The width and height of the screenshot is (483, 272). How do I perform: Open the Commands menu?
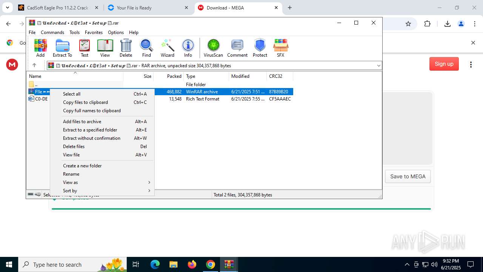(52, 32)
